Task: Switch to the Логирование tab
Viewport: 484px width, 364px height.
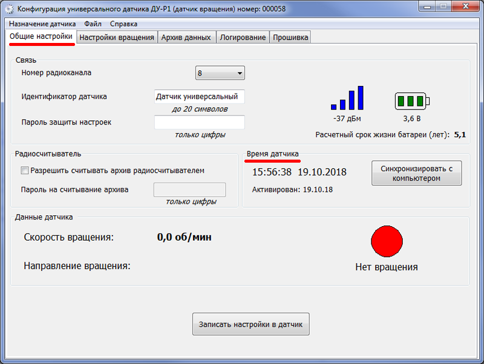Action: [x=243, y=37]
